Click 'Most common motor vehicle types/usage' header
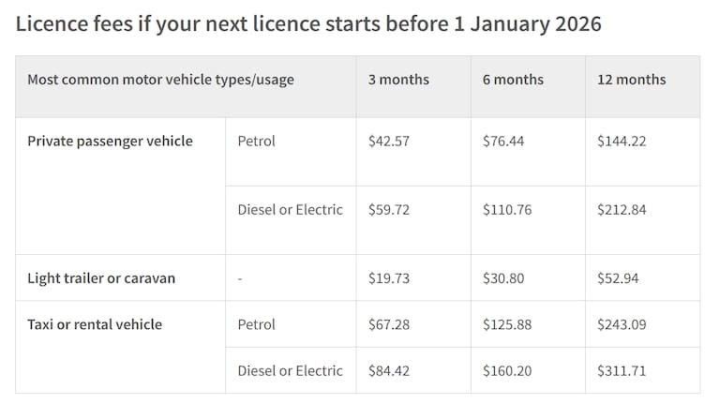The height and width of the screenshot is (404, 719). click(160, 80)
